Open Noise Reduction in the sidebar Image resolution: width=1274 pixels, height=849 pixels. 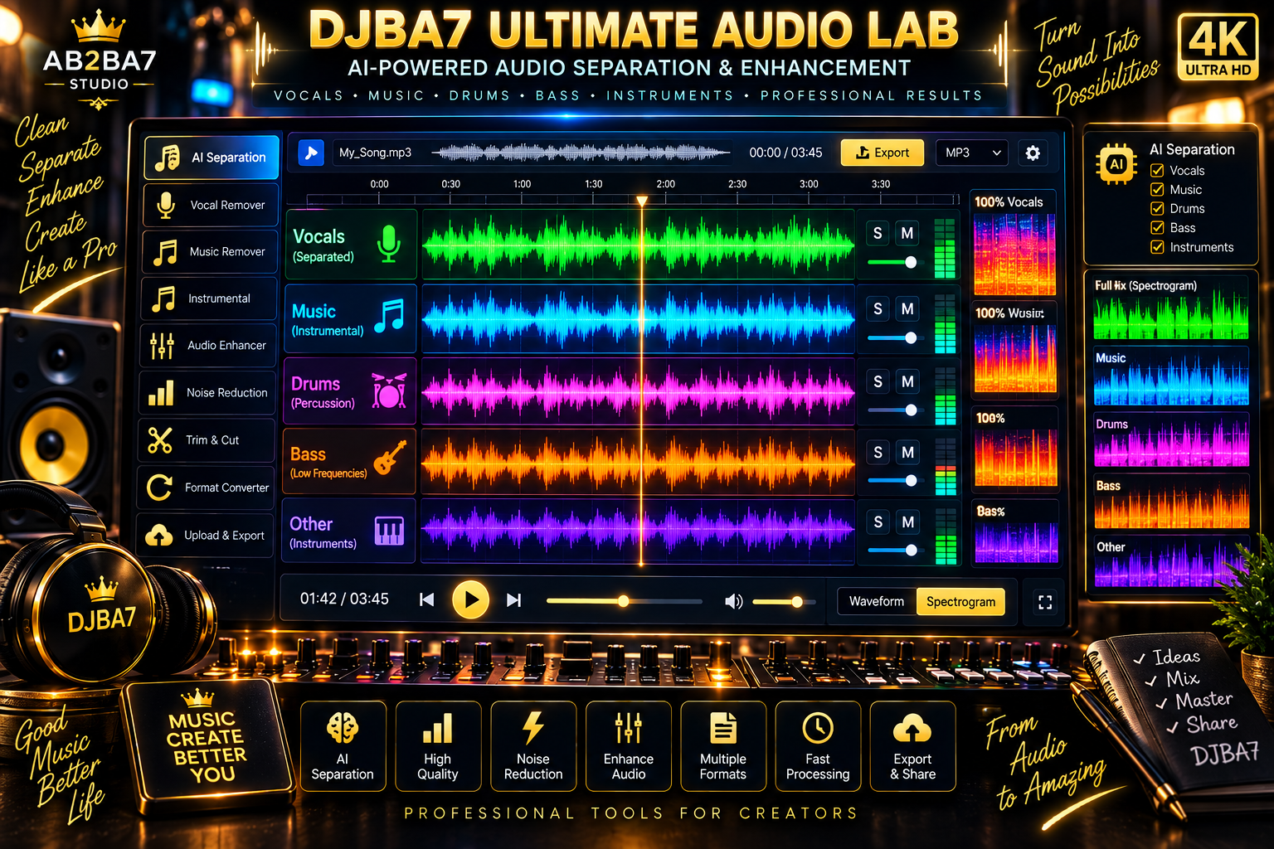click(x=207, y=393)
